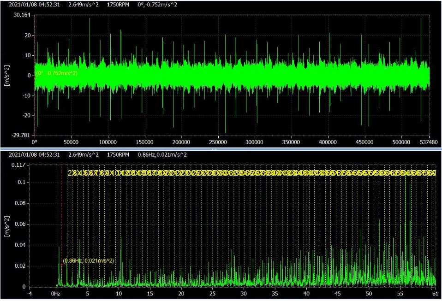Click the 1750RPM readout above the waveform plot
The width and height of the screenshot is (442, 301).
coord(118,5)
